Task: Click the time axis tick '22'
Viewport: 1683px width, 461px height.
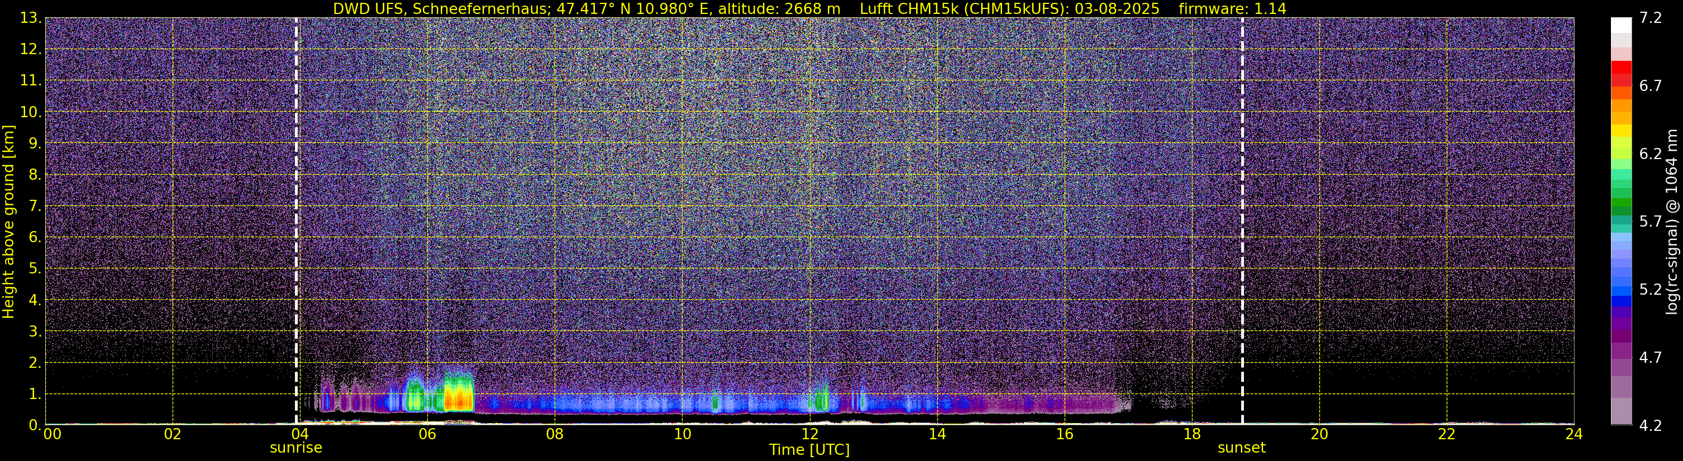Action: click(1447, 434)
